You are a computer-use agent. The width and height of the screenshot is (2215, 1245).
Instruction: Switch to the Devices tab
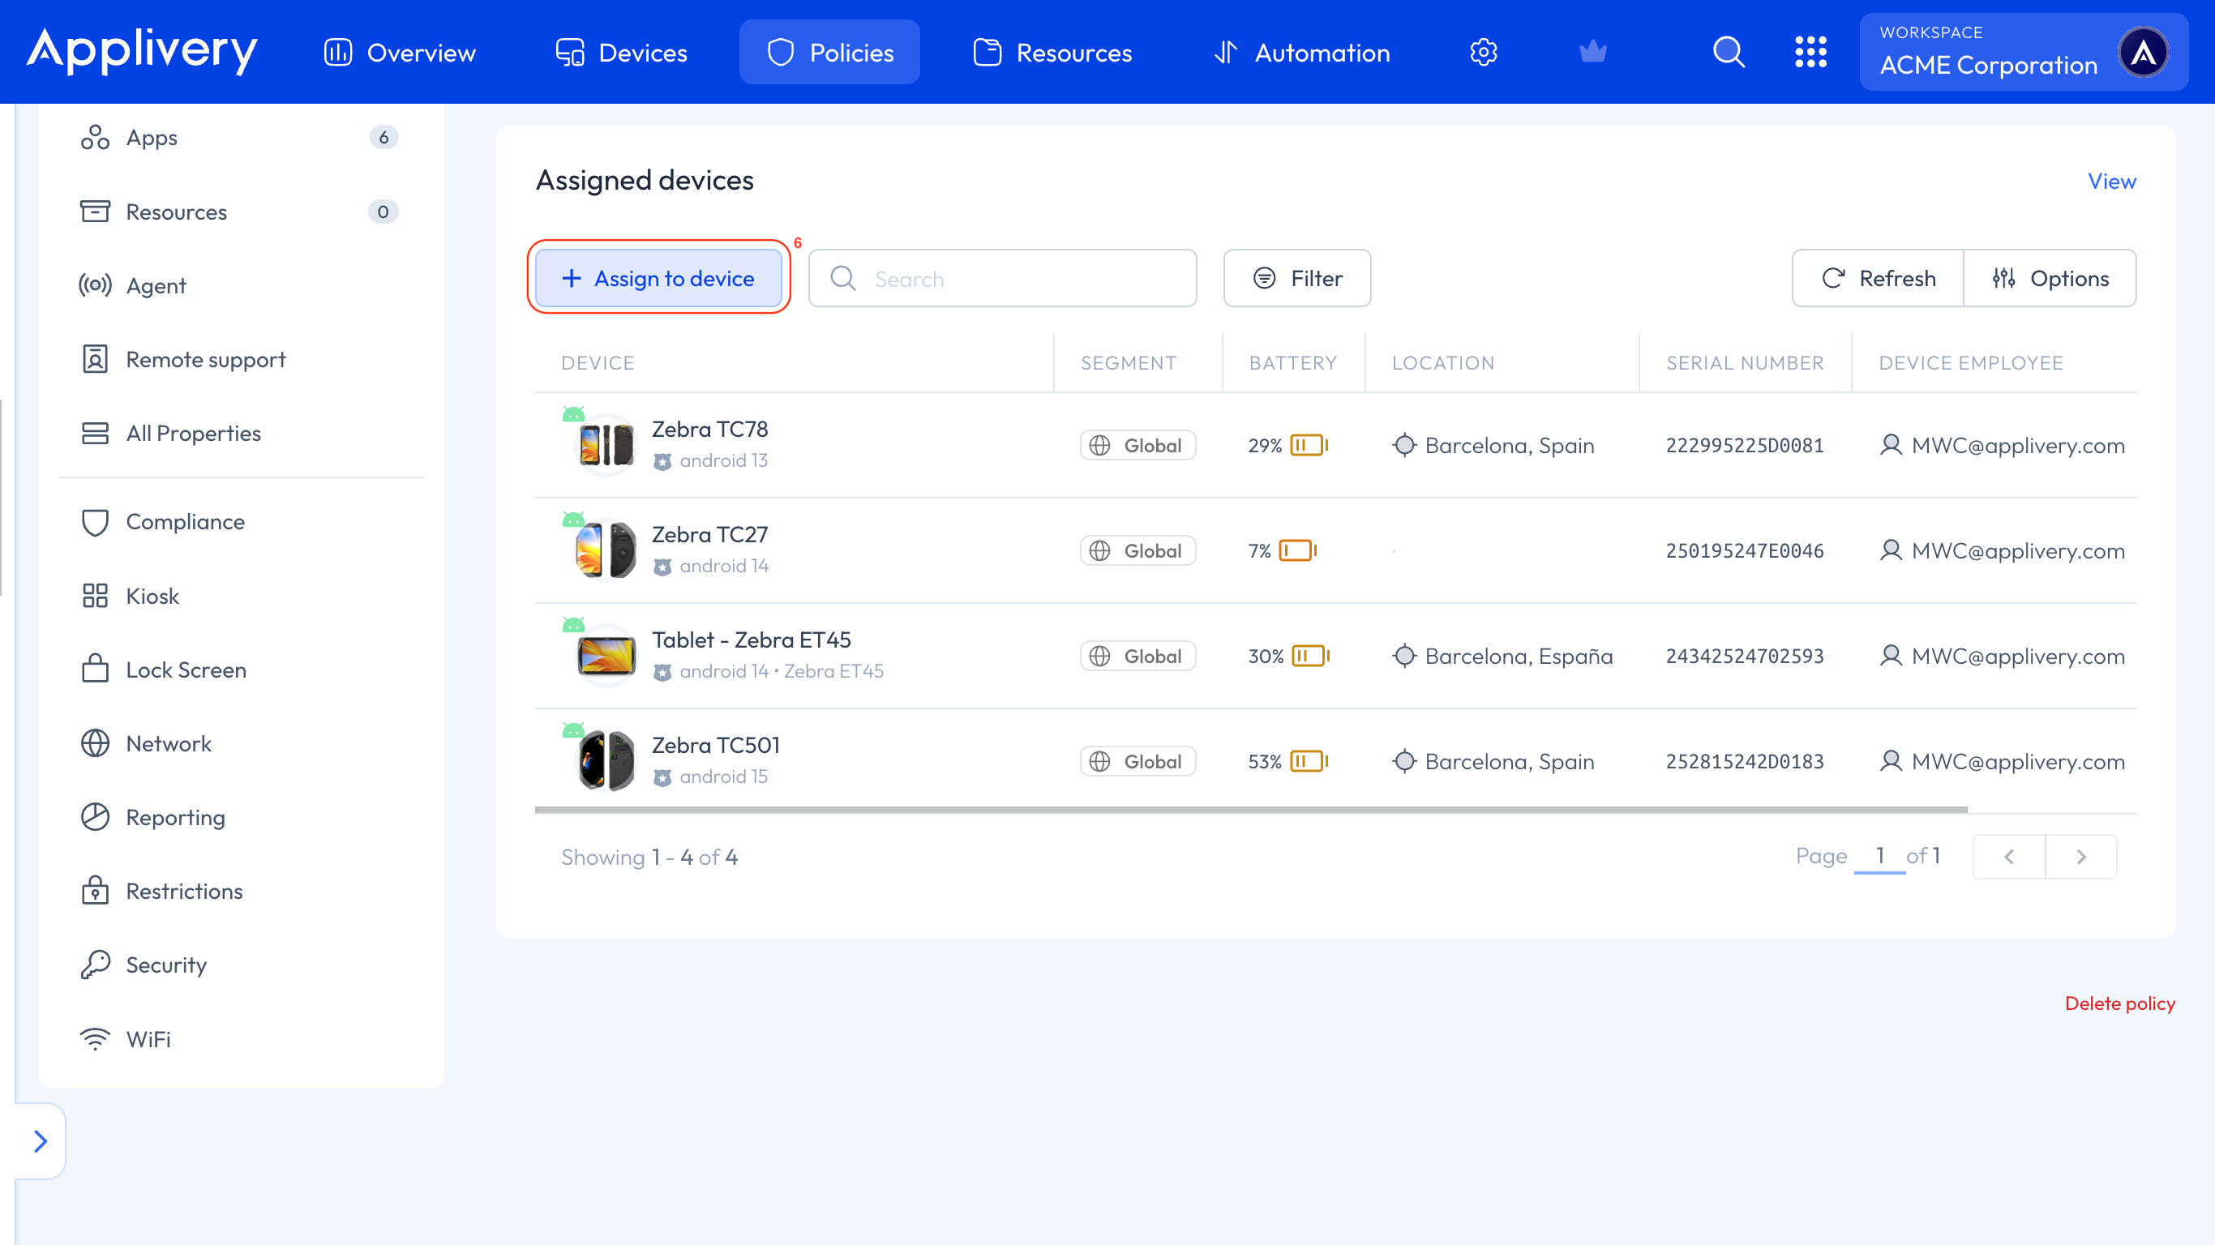pyautogui.click(x=622, y=53)
